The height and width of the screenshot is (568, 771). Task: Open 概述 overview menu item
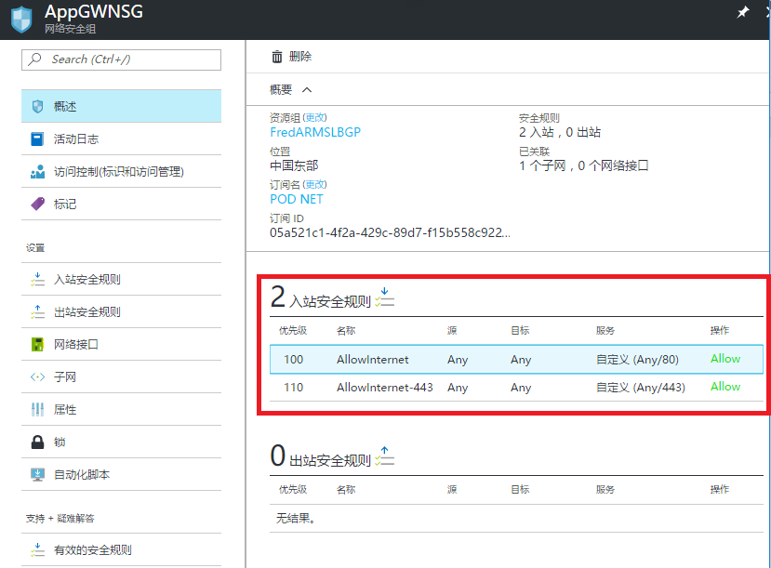(121, 107)
